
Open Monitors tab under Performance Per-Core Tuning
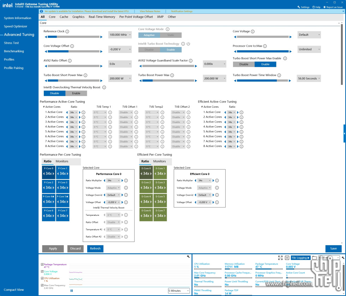62,161
